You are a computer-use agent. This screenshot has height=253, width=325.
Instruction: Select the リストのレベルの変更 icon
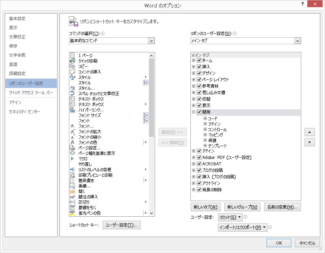click(72, 169)
